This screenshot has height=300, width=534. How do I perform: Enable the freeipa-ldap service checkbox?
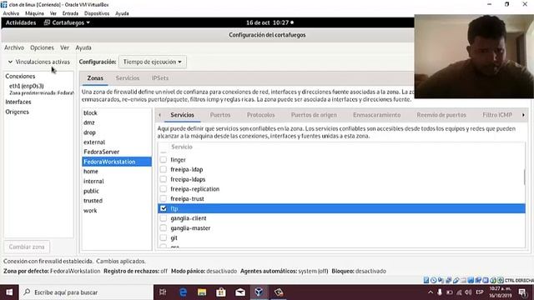click(x=164, y=169)
